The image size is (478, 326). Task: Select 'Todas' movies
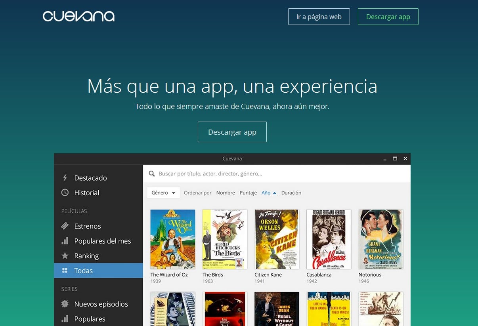coord(98,271)
